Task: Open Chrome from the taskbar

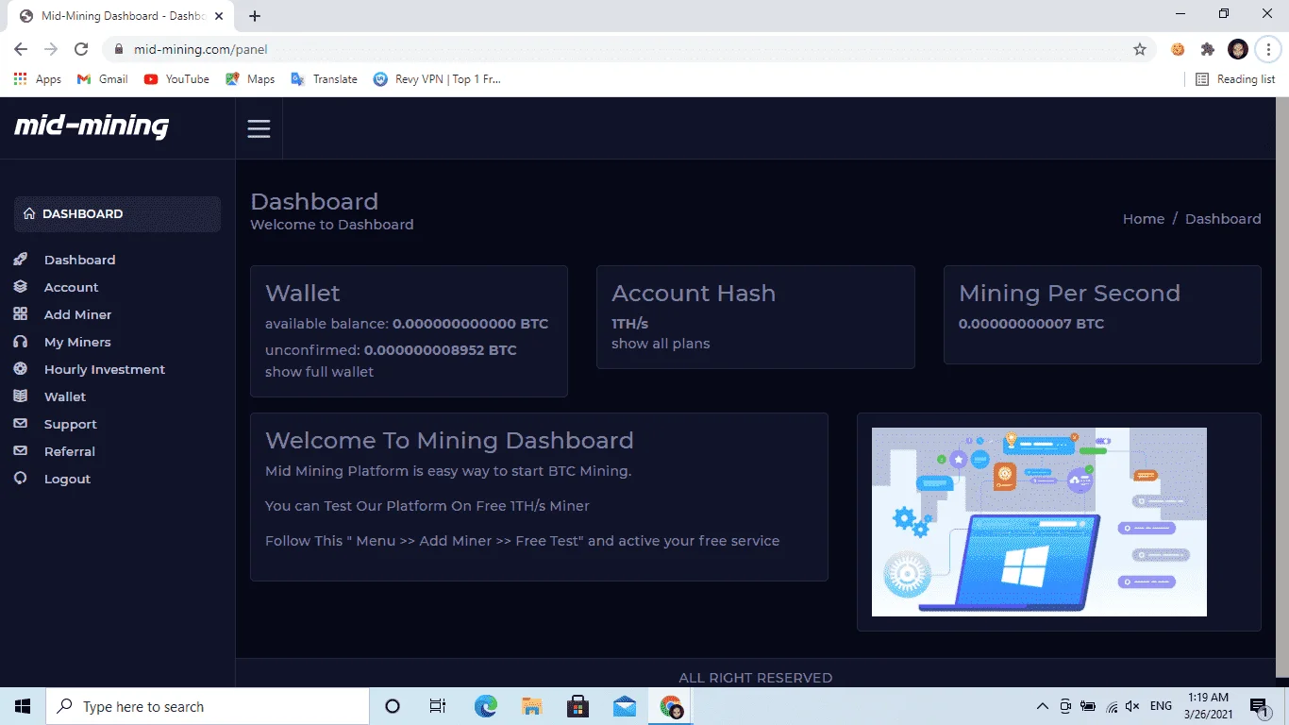Action: (671, 706)
